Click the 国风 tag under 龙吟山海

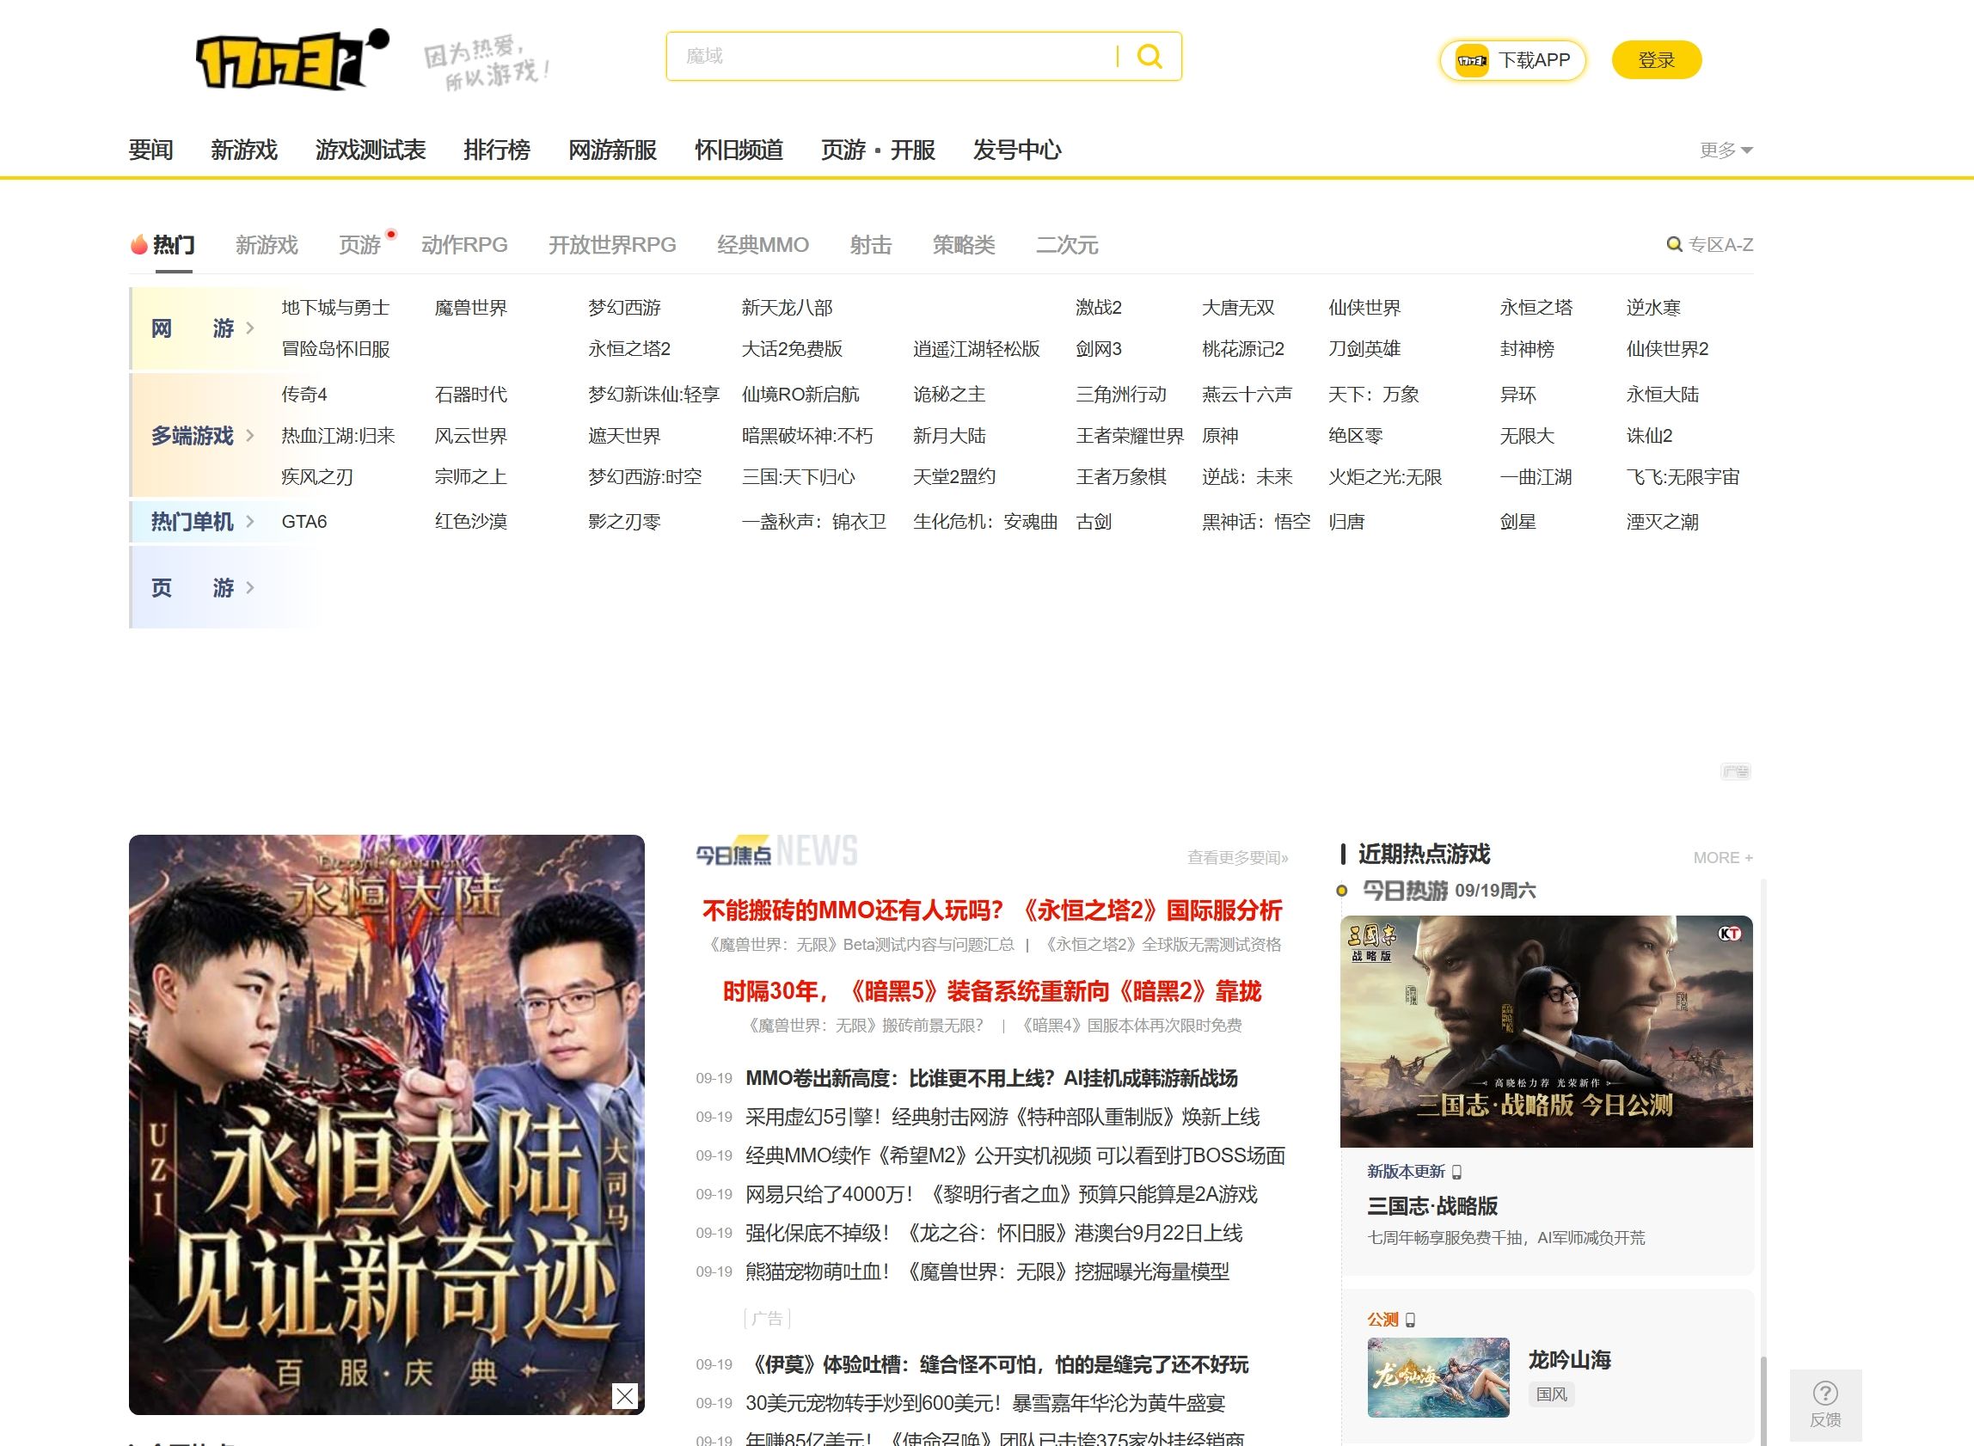click(x=1551, y=1394)
